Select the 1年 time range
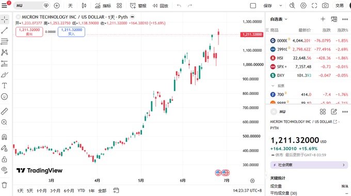The width and height of the screenshot is (351, 196). coord(91,191)
